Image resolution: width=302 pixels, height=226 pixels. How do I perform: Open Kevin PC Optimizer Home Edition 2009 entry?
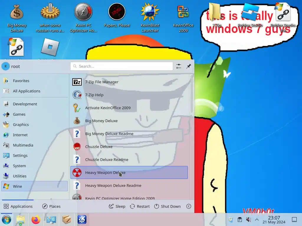[x=129, y=197]
